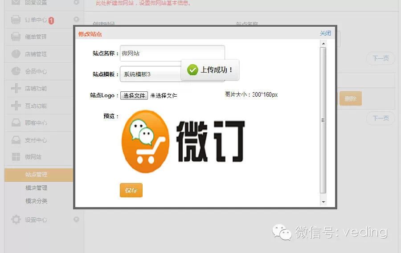This screenshot has height=253, width=401.
Task: Click the green checkmark success icon
Action: click(x=192, y=70)
